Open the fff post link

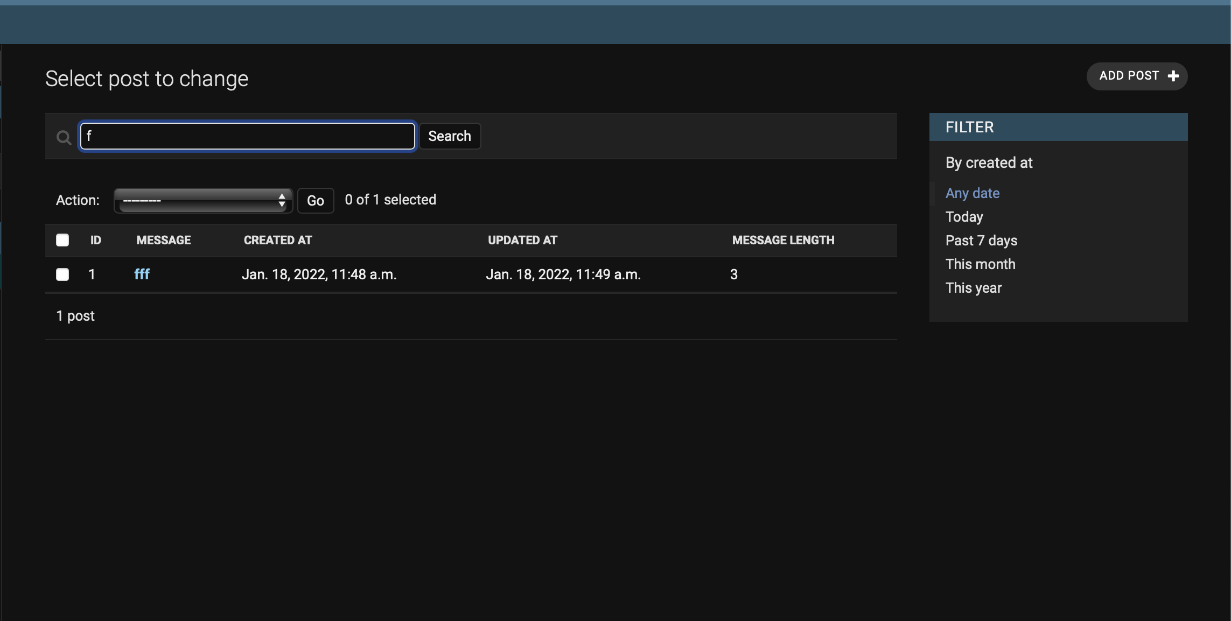142,274
